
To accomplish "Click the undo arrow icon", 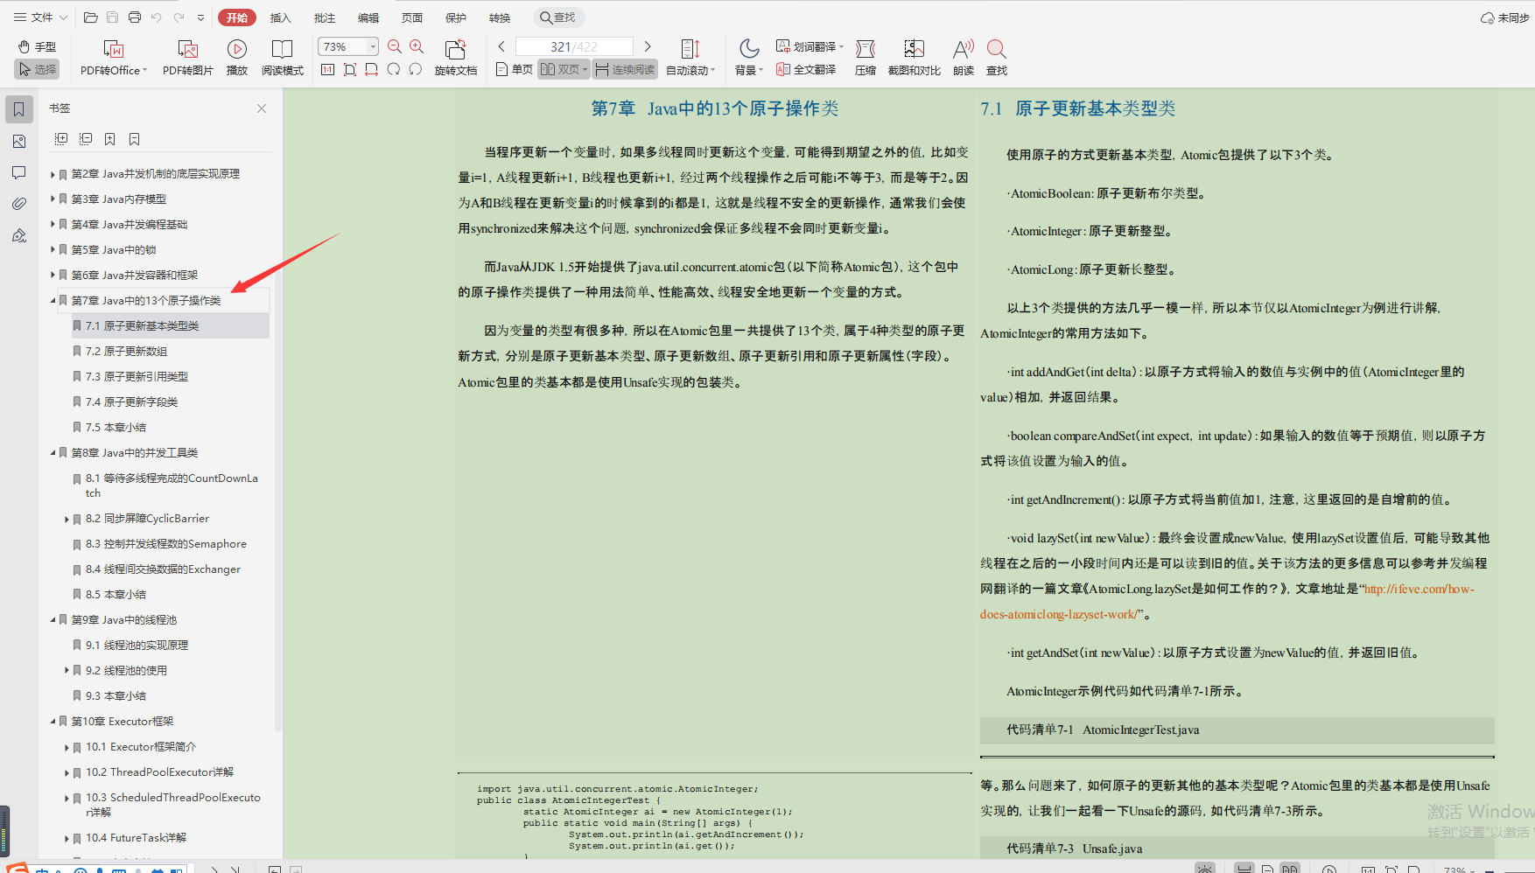I will tap(156, 17).
